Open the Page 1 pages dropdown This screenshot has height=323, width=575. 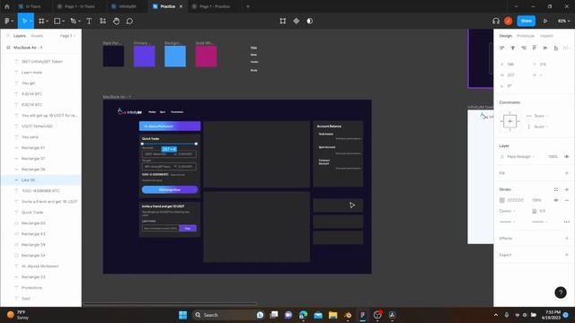[x=67, y=36]
